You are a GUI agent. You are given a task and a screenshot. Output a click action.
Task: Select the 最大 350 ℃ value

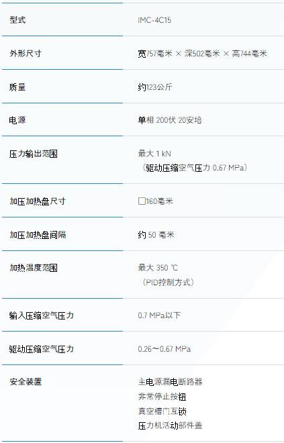pos(158,267)
